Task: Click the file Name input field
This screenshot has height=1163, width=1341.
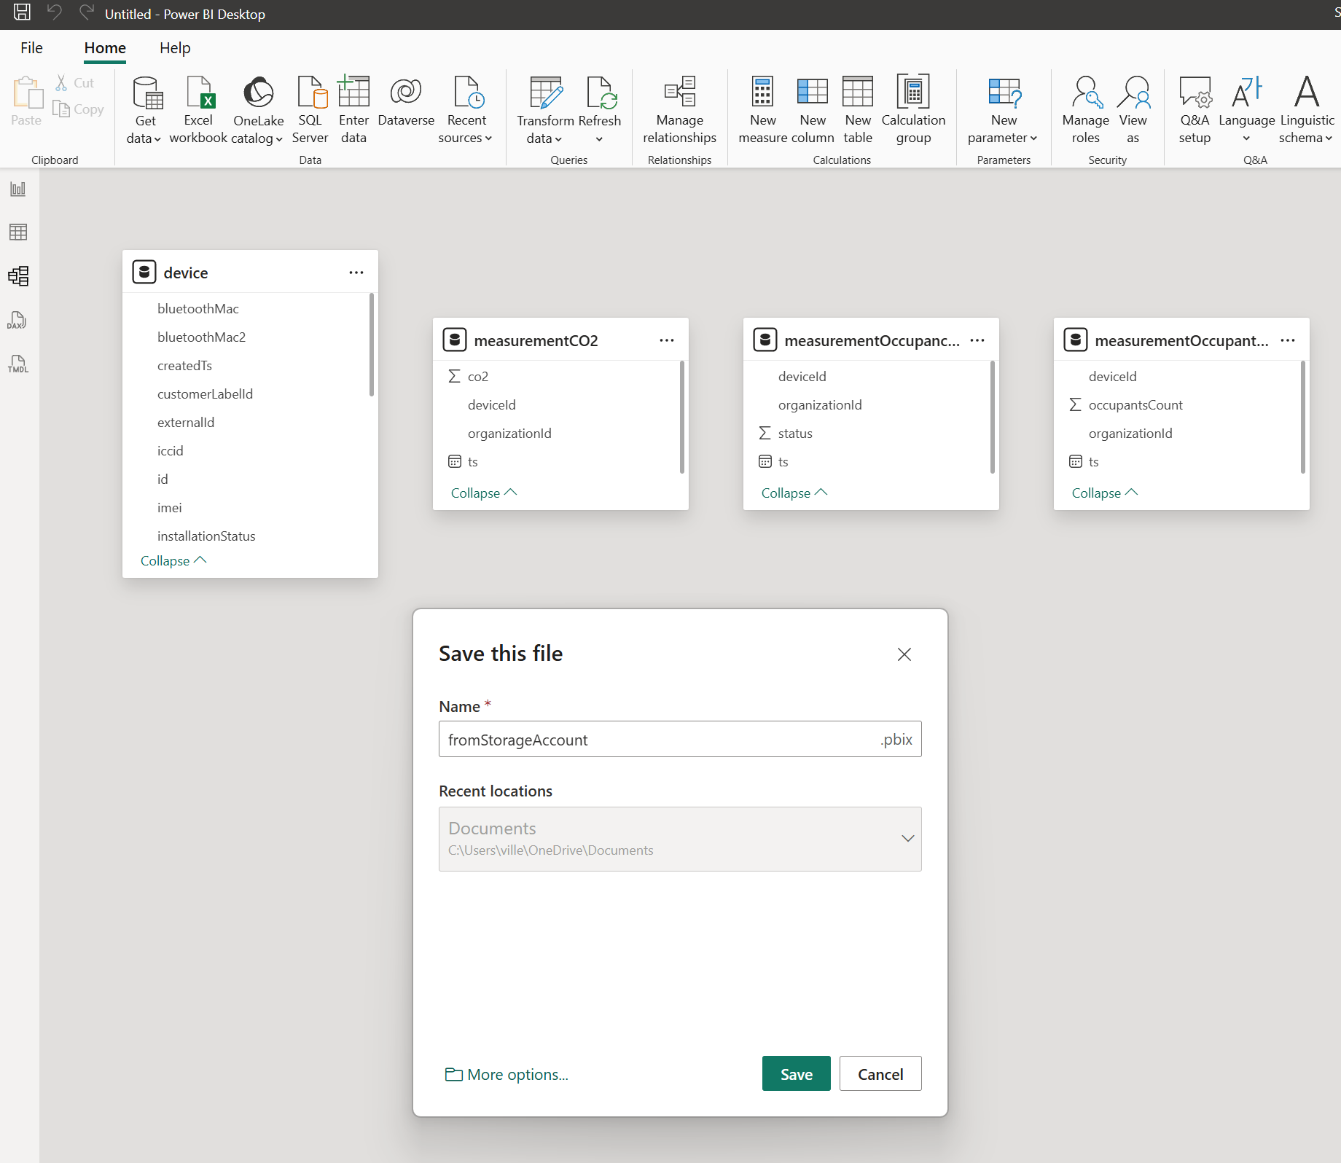Action: (656, 740)
